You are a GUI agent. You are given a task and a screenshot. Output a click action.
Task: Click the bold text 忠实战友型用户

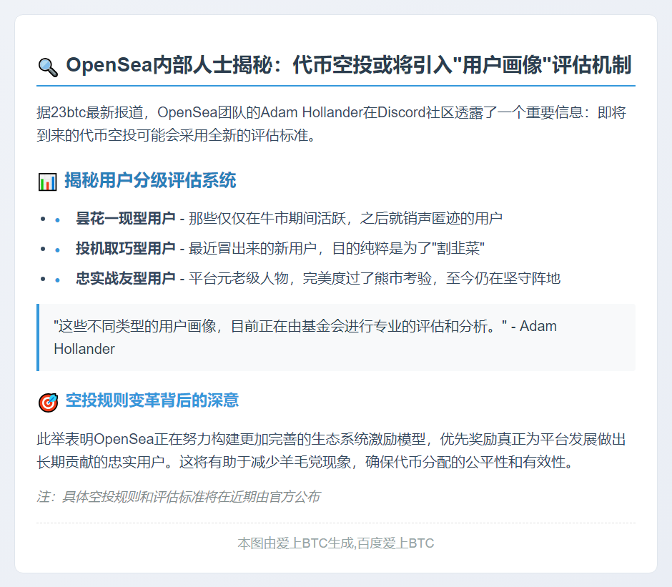[x=126, y=278]
